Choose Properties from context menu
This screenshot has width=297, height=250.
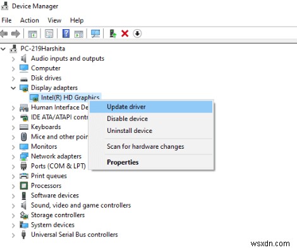tap(151, 162)
